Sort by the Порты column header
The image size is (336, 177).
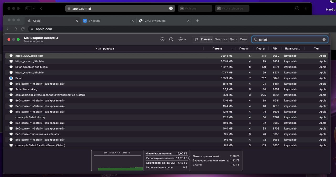click(x=260, y=49)
